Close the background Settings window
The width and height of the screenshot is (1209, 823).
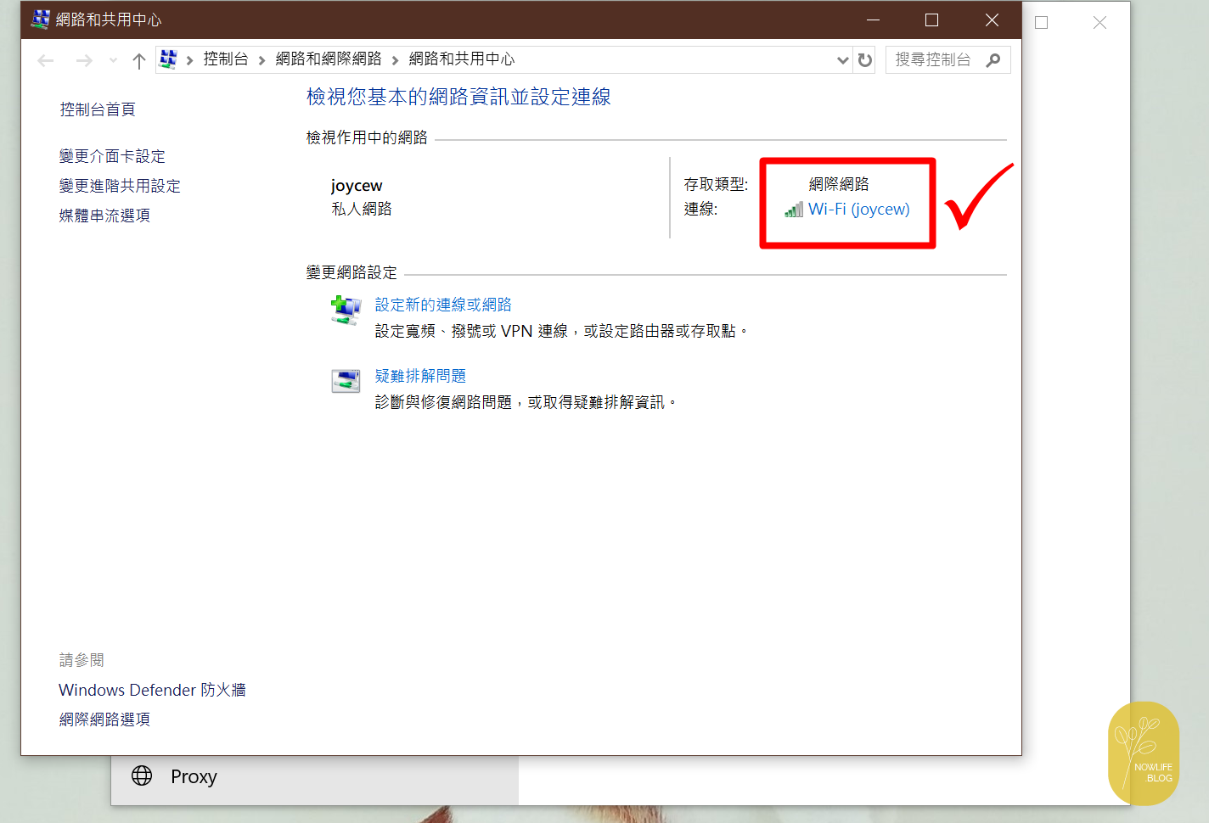[1100, 23]
